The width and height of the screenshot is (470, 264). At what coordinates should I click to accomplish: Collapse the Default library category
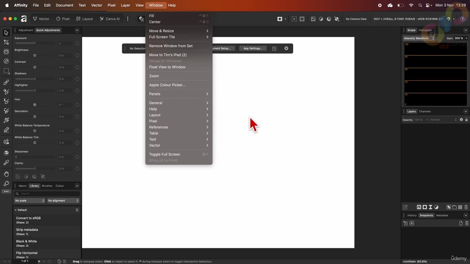[15, 210]
